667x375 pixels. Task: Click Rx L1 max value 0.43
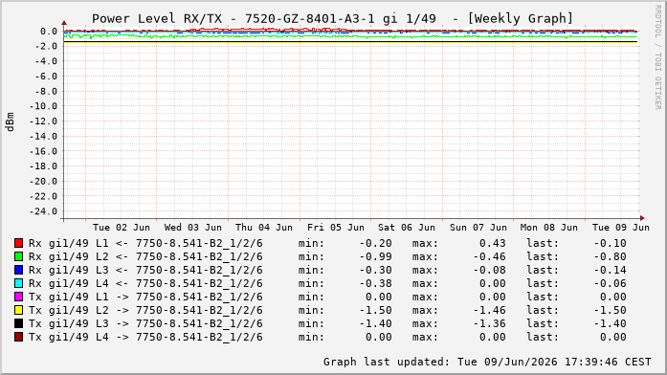click(x=492, y=243)
